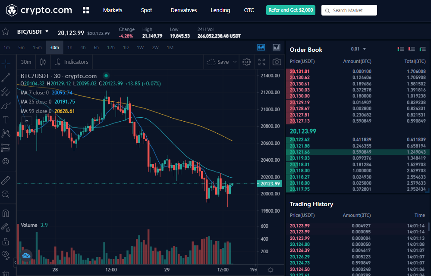Switch to the TradingView candlestick chart view
Viewport: 431px width, 276px height.
click(261, 47)
